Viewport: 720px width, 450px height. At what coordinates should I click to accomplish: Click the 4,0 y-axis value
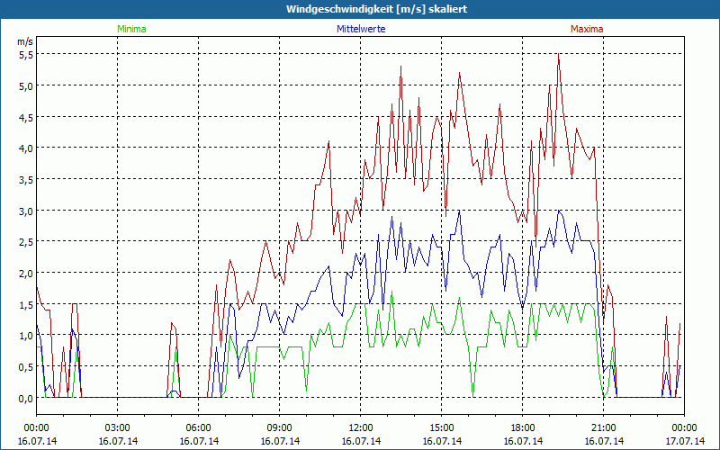point(26,148)
